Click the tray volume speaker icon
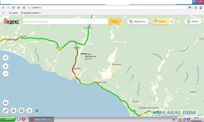The image size is (204, 122). click(188, 119)
